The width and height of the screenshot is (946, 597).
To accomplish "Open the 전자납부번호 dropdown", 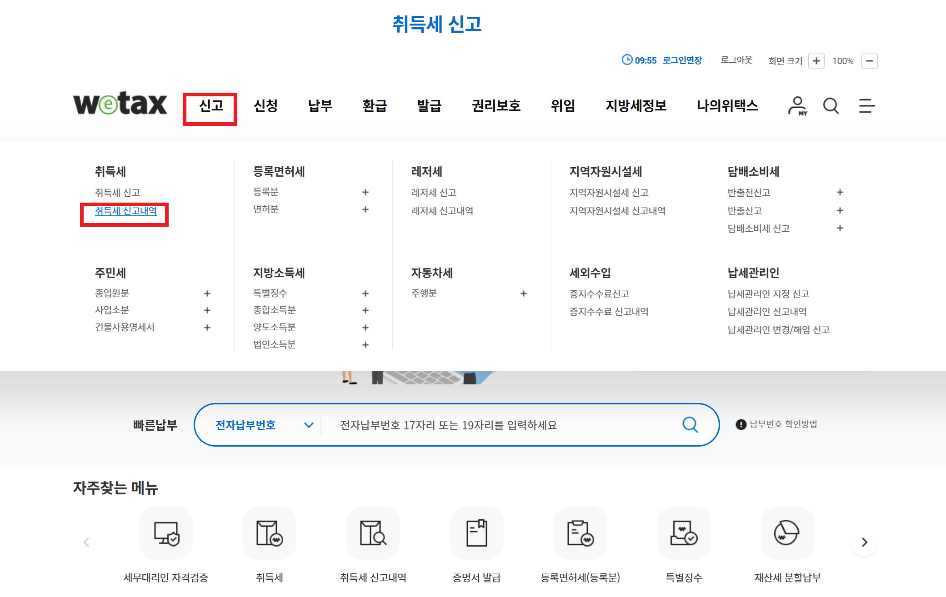I will coord(263,425).
